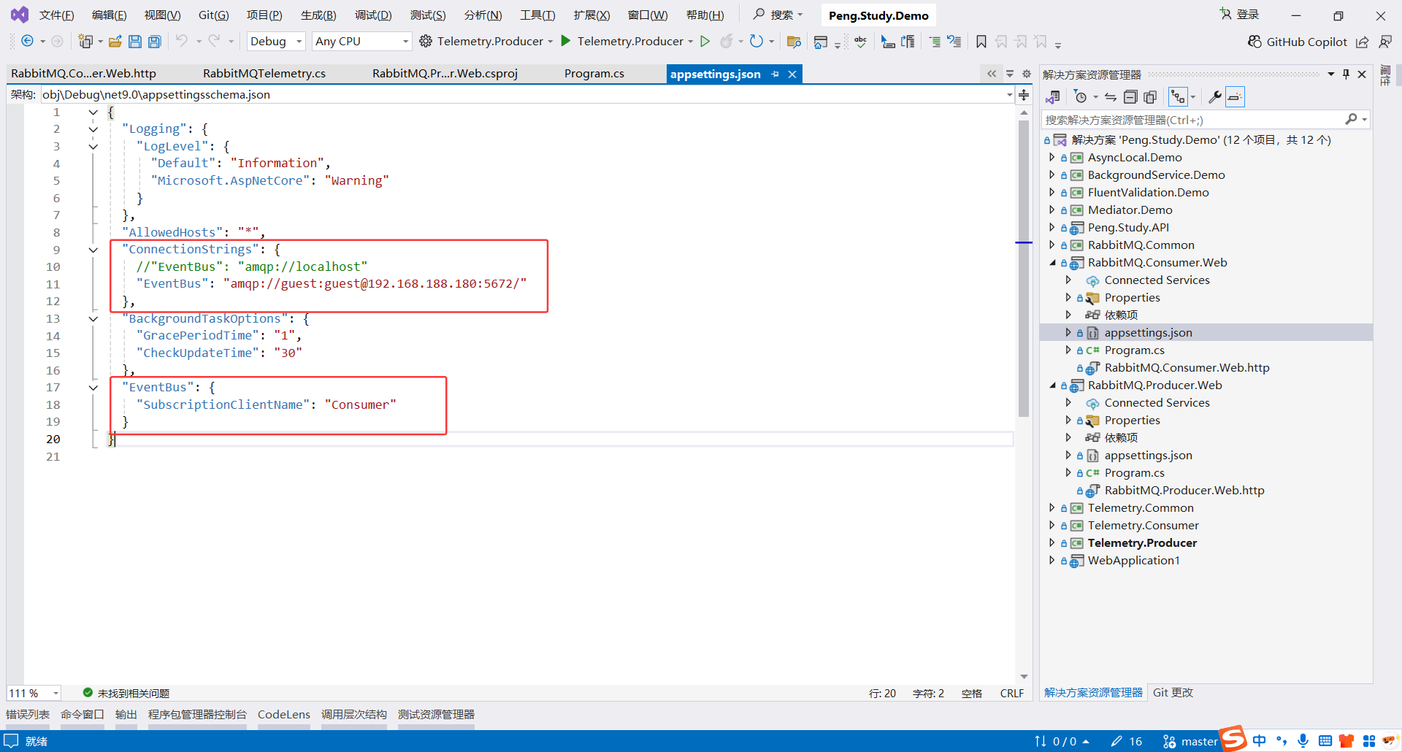1402x752 pixels.
Task: Open the 输出 tool window tab
Action: [126, 715]
